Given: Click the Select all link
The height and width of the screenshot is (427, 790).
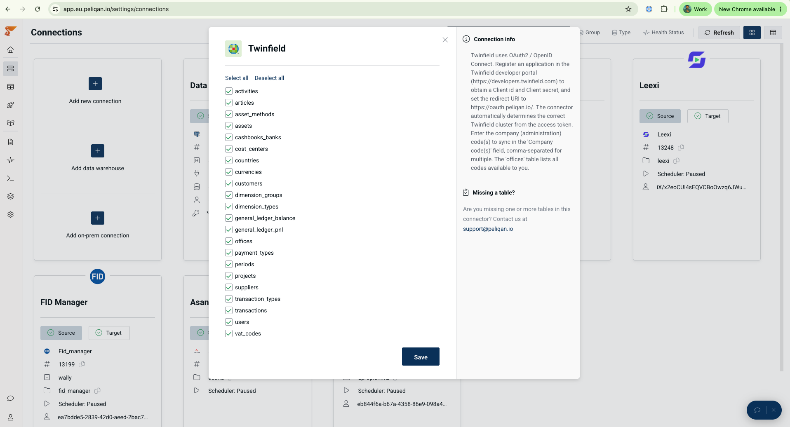Looking at the screenshot, I should click(x=237, y=78).
